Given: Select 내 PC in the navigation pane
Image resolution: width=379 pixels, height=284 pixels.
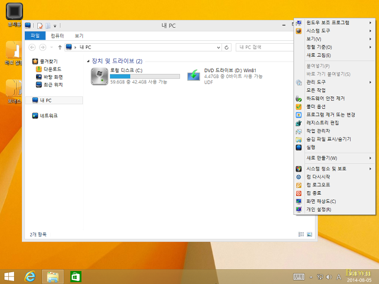Looking at the screenshot, I should (54, 100).
